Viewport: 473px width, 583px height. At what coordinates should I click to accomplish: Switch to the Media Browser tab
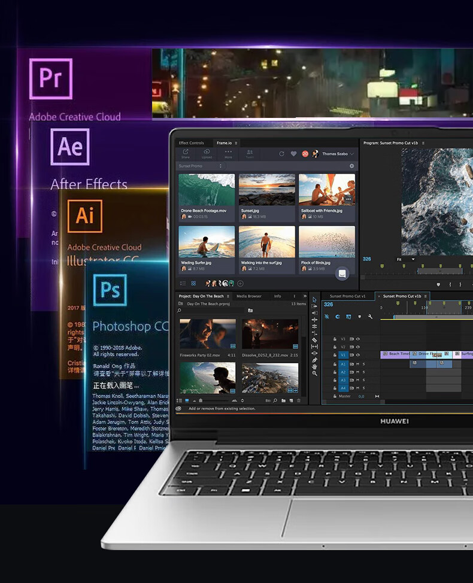tap(248, 296)
